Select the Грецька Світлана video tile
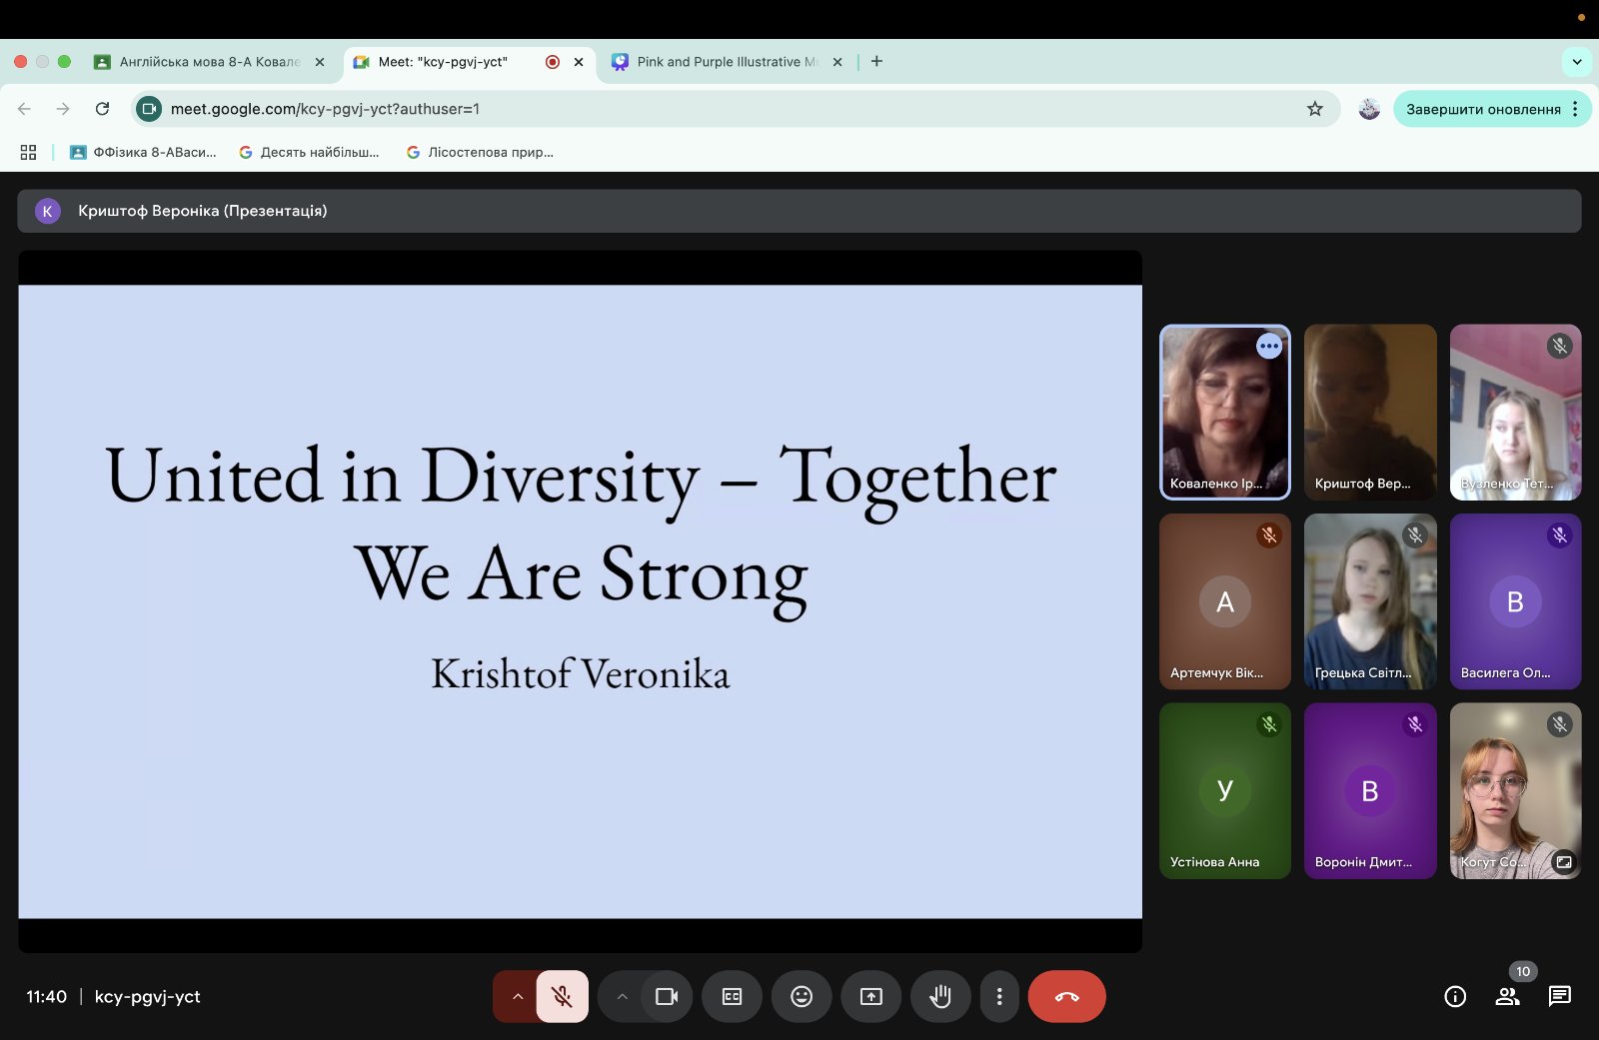The height and width of the screenshot is (1040, 1599). (x=1370, y=601)
